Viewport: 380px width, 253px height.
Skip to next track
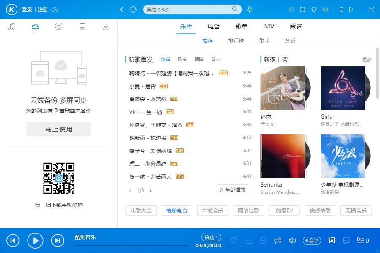tap(58, 240)
